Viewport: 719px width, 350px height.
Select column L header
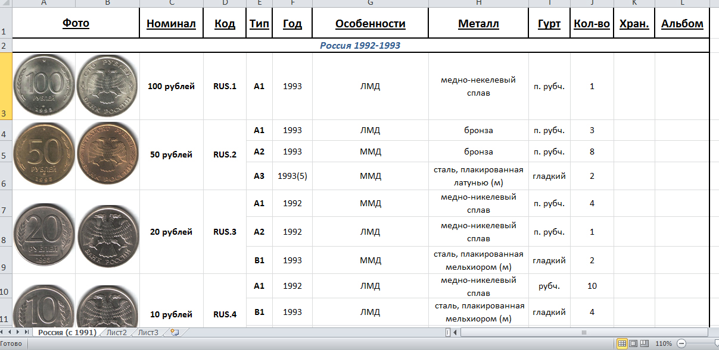coord(682,4)
